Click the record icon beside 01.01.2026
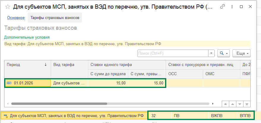The image size is (261, 123). (x=9, y=83)
